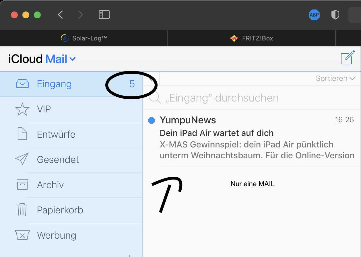Open the Gesendet sent folder

coord(71,160)
